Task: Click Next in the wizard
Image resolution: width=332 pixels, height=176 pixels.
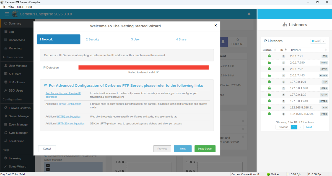Action: [x=183, y=149]
